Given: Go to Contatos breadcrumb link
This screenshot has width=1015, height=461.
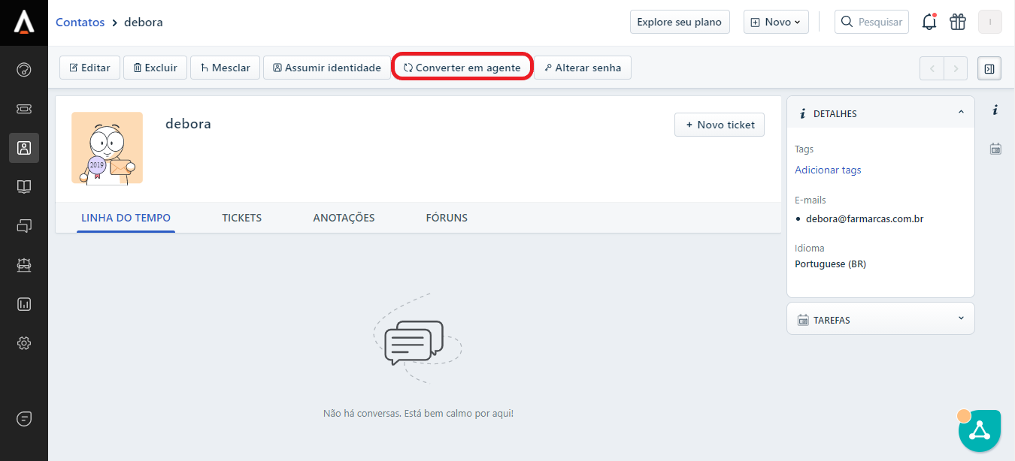Looking at the screenshot, I should 80,23.
